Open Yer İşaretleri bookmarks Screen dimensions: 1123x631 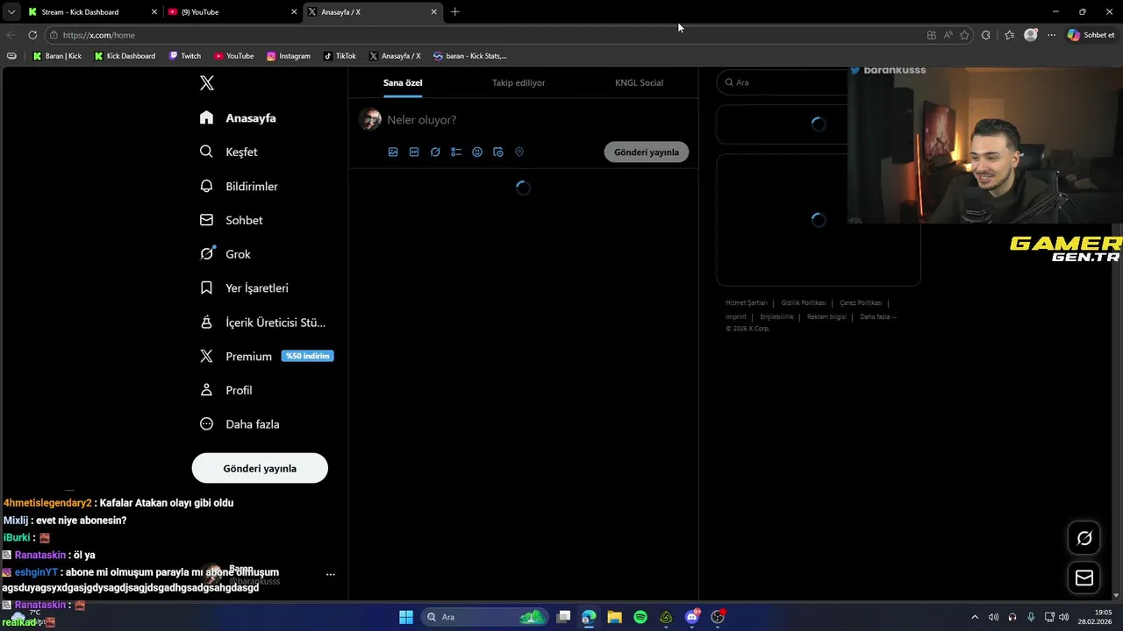244,287
